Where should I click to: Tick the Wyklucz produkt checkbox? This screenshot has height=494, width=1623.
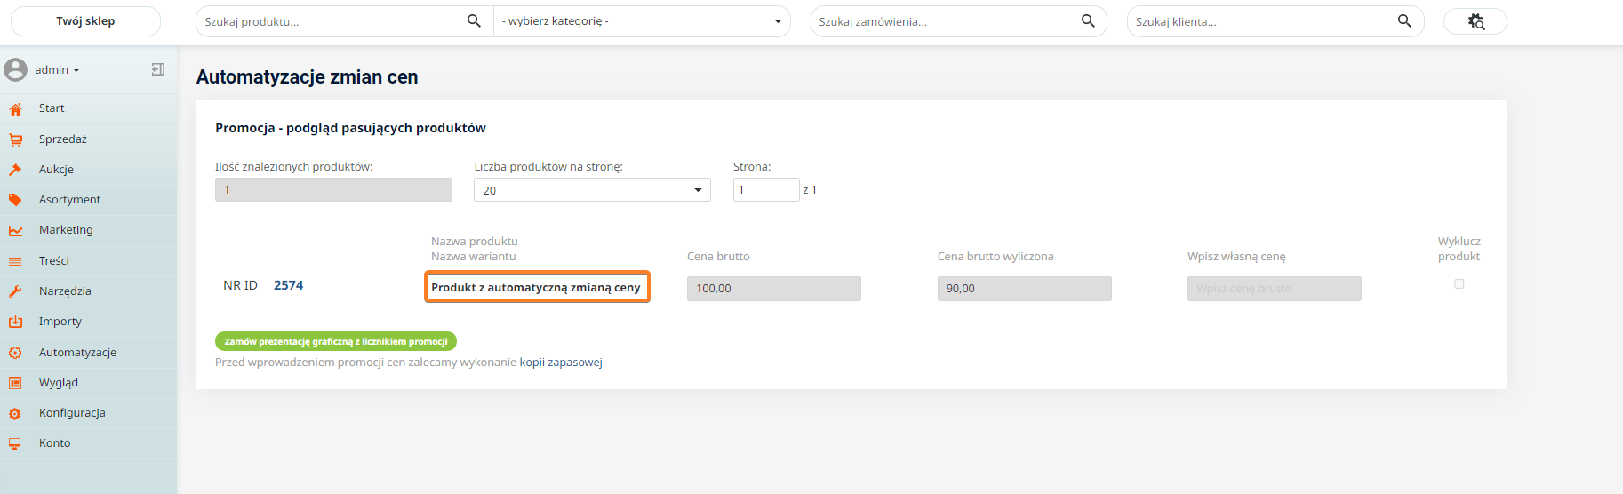point(1459,284)
